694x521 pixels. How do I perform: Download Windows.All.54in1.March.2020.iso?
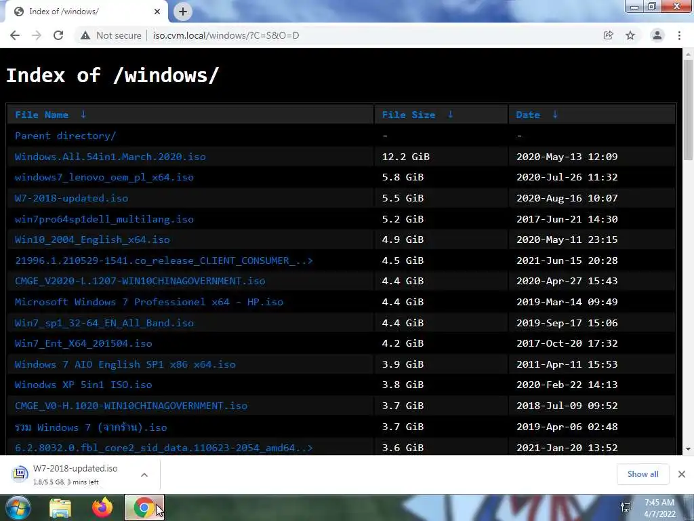point(110,157)
